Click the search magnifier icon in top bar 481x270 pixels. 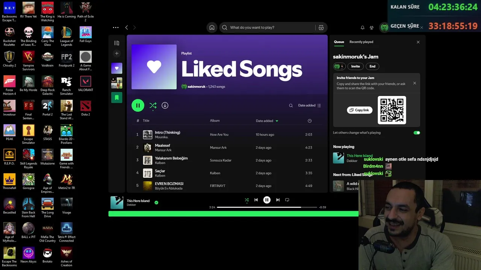pos(224,27)
